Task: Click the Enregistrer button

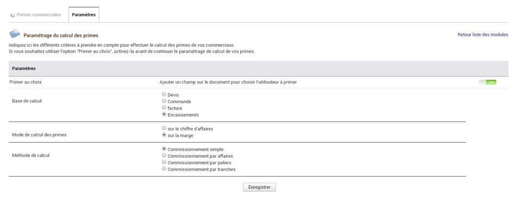Action: [259, 188]
